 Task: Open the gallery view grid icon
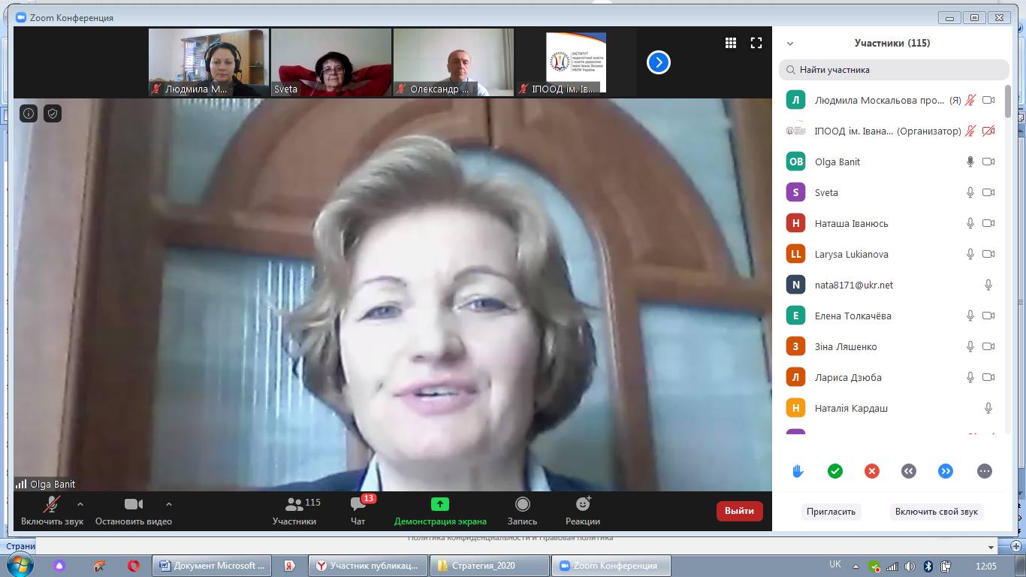click(x=730, y=43)
